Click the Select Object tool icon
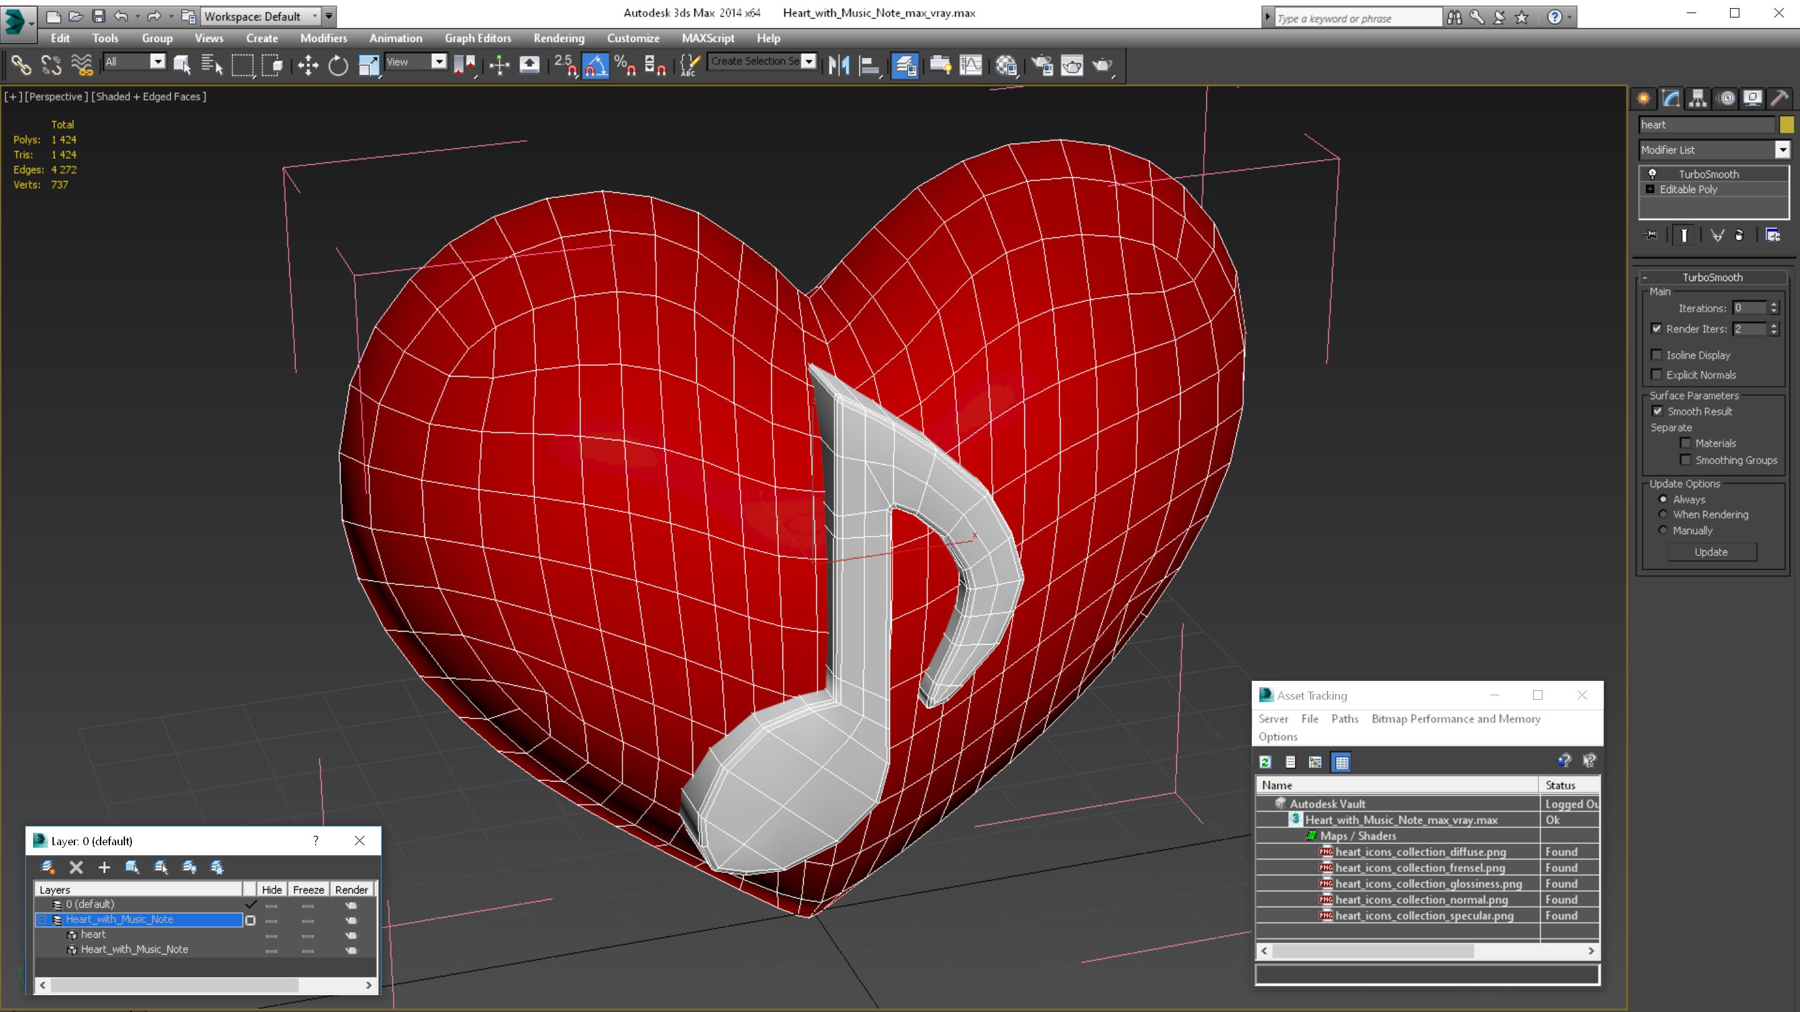The height and width of the screenshot is (1012, 1800). [x=178, y=64]
